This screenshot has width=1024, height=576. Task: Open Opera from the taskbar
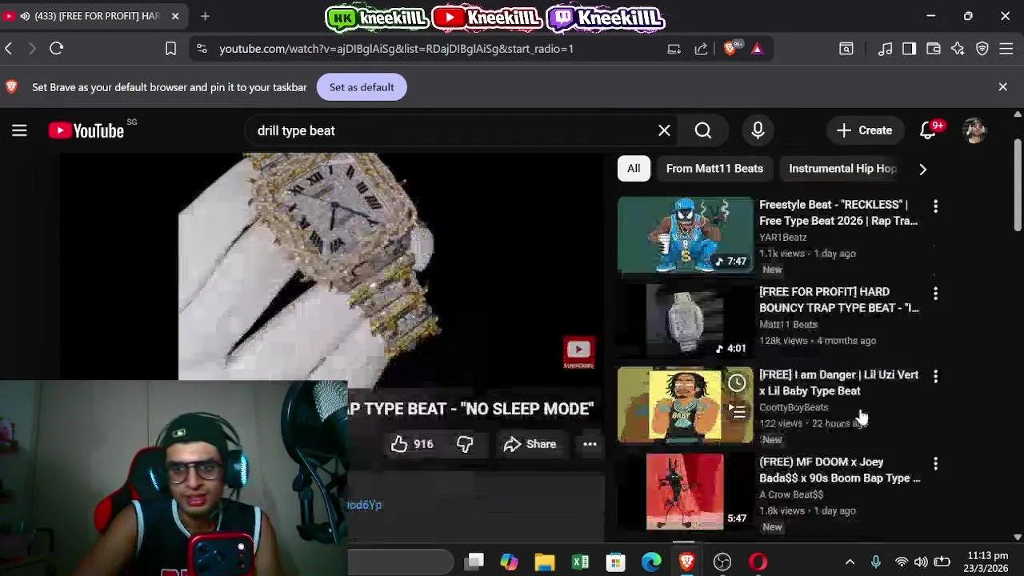coord(758,562)
